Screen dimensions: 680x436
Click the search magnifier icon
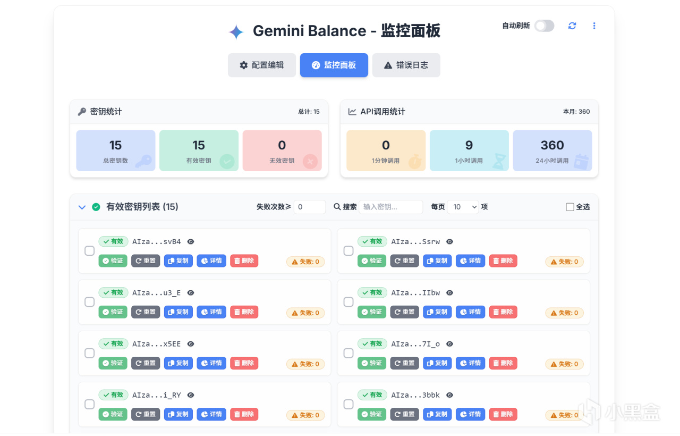pos(337,207)
